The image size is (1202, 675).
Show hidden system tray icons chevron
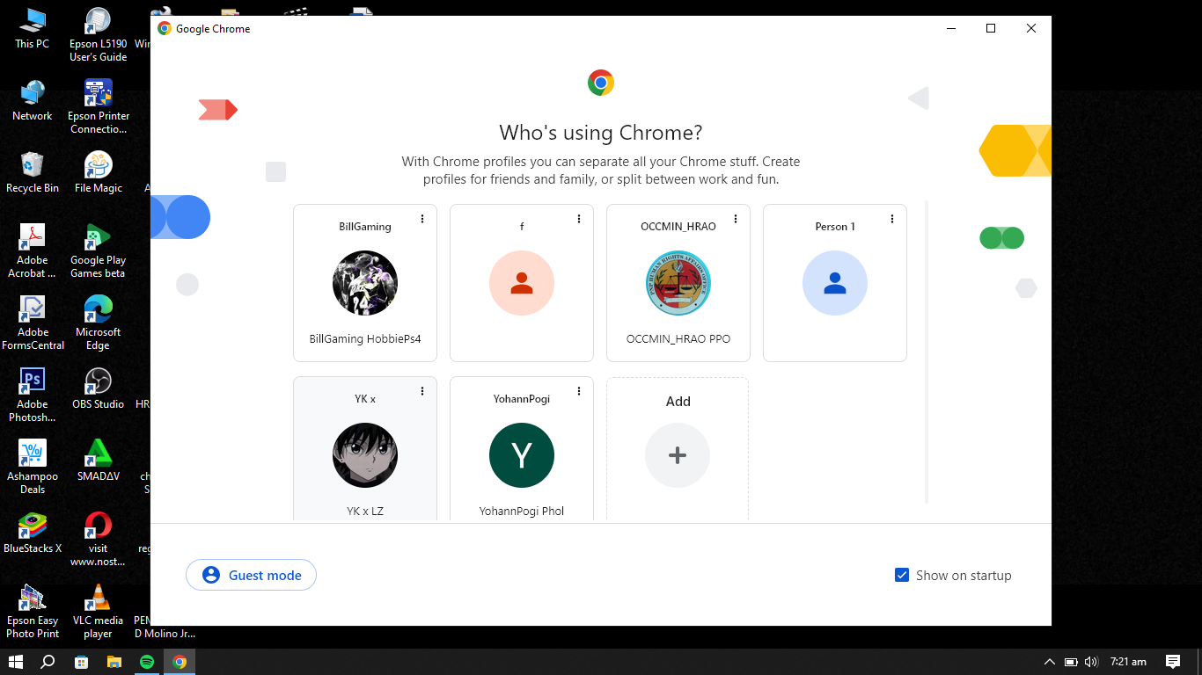[x=1050, y=662]
